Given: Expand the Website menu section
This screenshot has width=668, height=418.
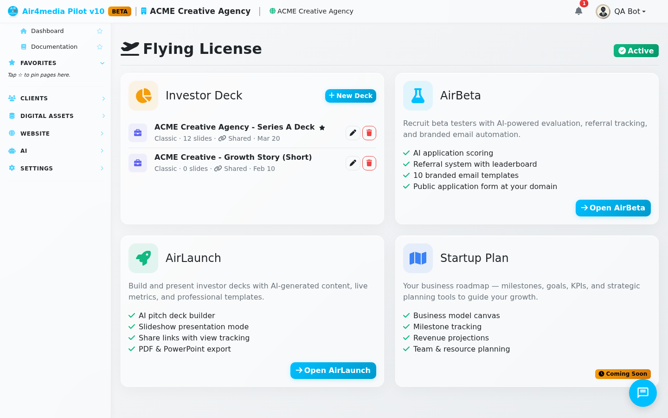Looking at the screenshot, I should click(x=56, y=134).
